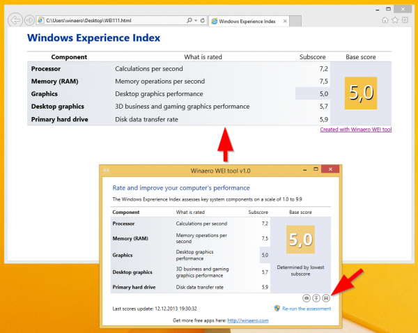Image resolution: width=418 pixels, height=333 pixels.
Task: Click the 7,2 subscore in the browser table
Action: pos(324,69)
